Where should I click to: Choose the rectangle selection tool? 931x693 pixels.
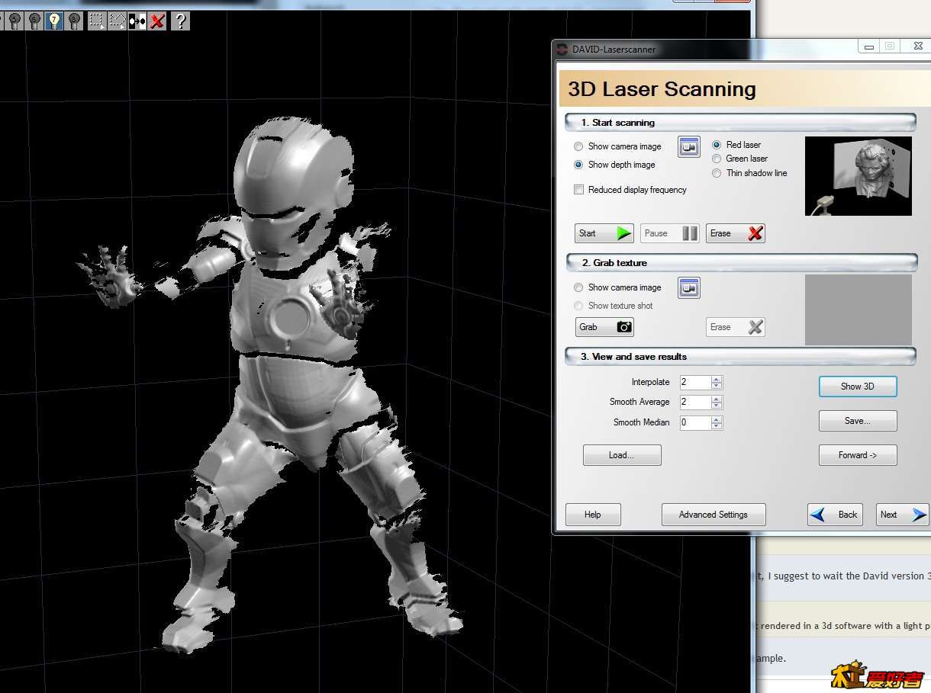point(97,21)
